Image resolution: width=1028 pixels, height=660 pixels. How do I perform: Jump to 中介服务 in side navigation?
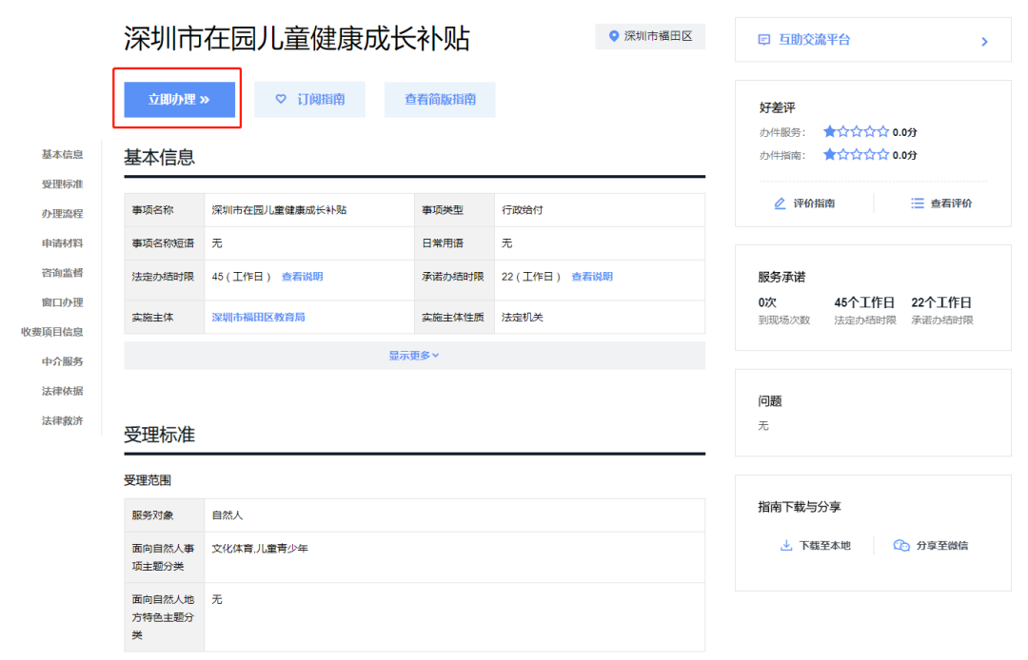coord(62,361)
